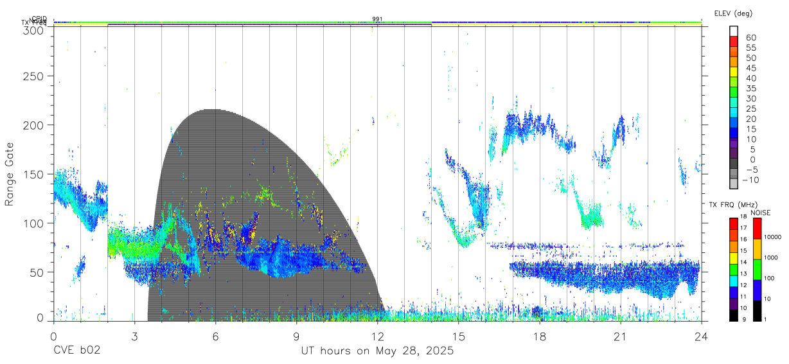This screenshot has height=364, width=789.
Task: Click the '991' CPID value above the plot
Action: 377,19
